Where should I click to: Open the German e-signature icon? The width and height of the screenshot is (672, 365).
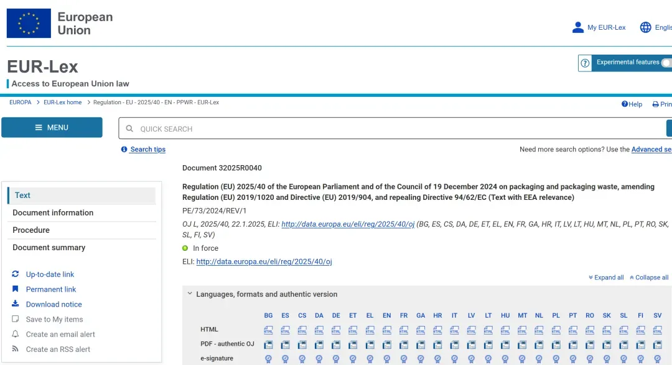click(x=336, y=359)
